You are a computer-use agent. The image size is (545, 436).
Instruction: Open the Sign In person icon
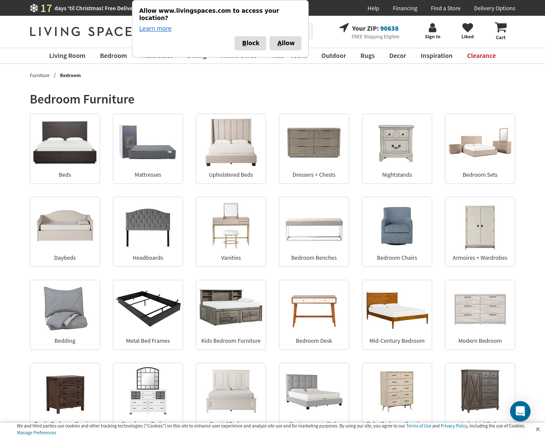pyautogui.click(x=432, y=28)
